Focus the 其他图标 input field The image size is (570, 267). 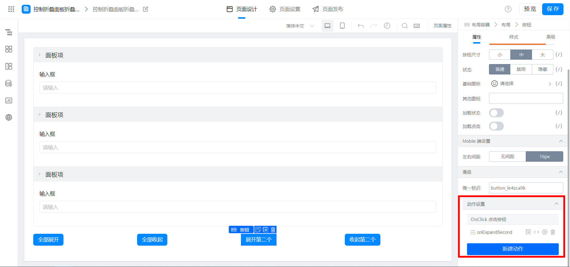526,98
